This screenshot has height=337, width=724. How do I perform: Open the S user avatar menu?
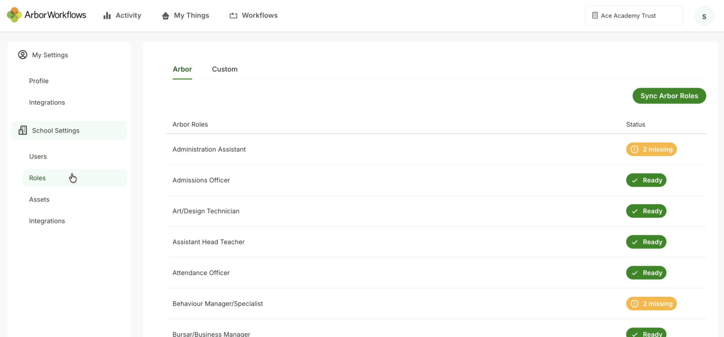(x=704, y=16)
